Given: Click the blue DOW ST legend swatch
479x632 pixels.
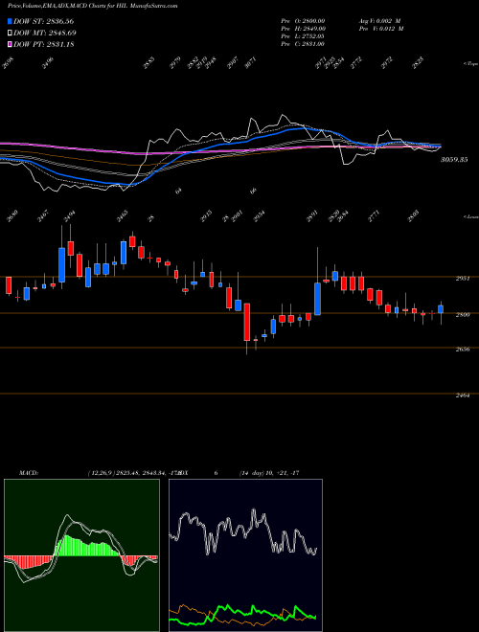Looking at the screenshot, I should click(x=10, y=21).
